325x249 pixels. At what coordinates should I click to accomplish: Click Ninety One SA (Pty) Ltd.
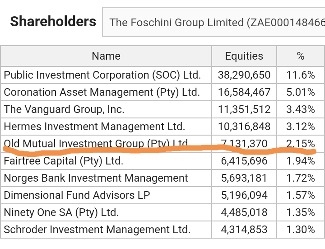point(61,212)
